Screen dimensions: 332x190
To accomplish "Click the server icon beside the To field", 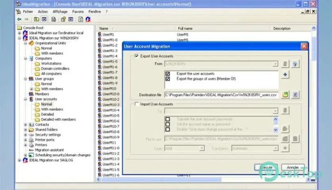I will coord(285,111).
